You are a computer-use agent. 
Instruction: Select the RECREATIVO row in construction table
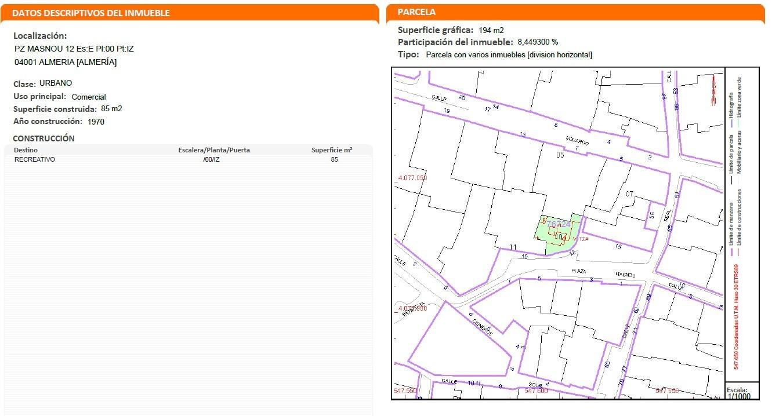35,159
